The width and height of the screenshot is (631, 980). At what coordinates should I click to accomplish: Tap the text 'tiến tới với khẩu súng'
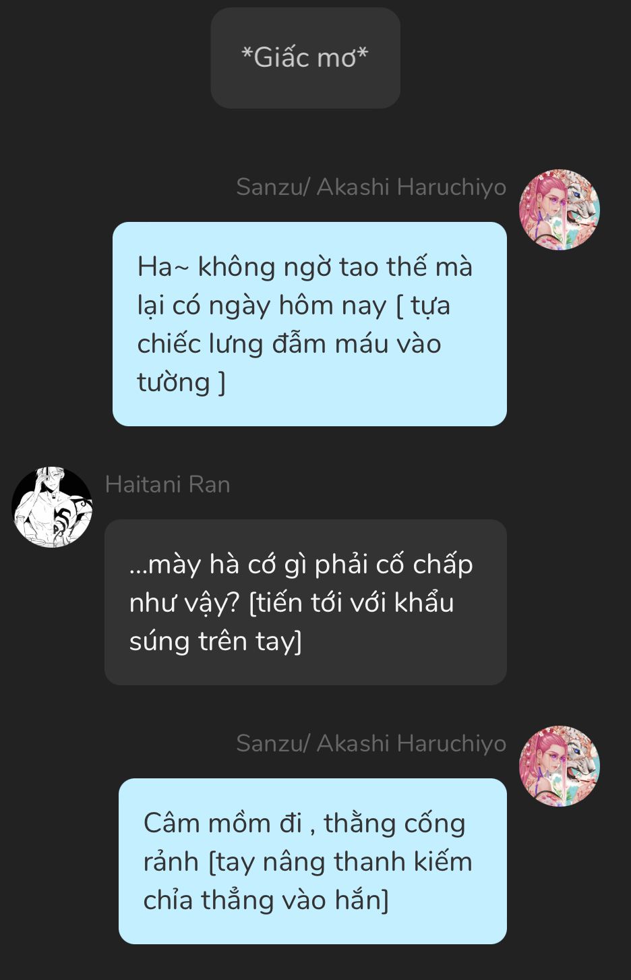tap(291, 621)
